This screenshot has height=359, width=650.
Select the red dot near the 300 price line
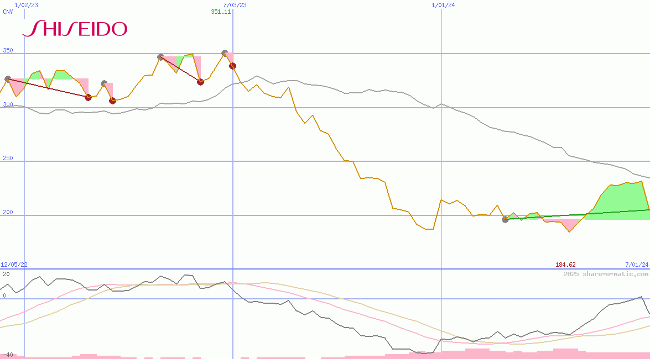[113, 101]
